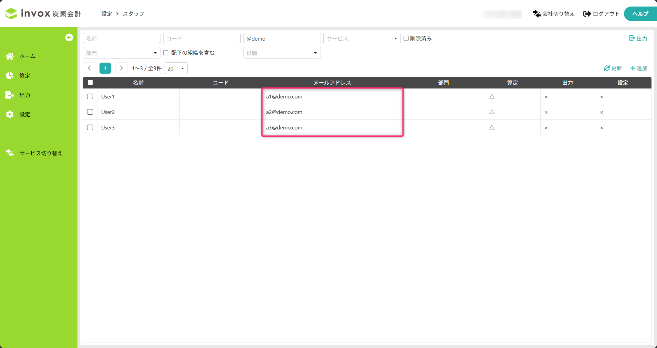Image resolution: width=657 pixels, height=348 pixels.
Task: Click the logout arrow icon
Action: click(587, 14)
